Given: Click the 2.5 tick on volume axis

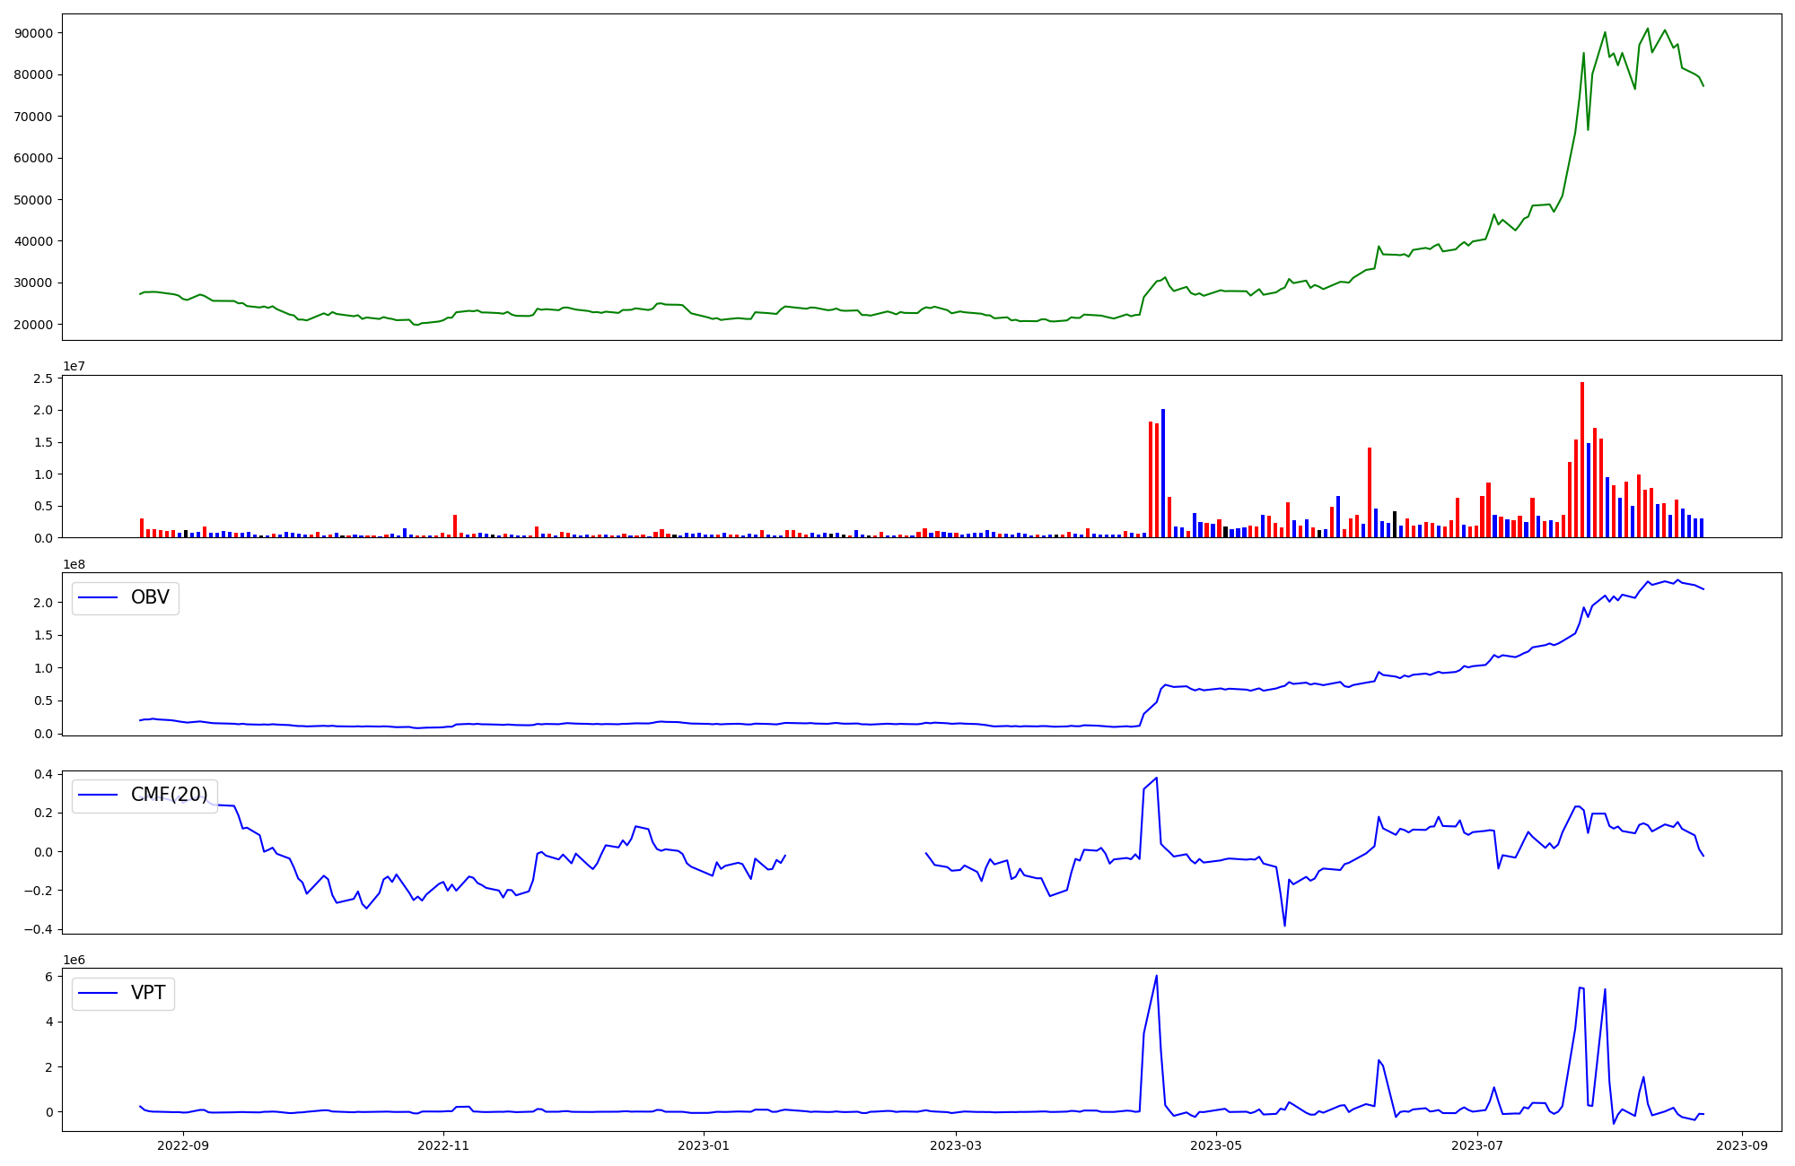Looking at the screenshot, I should pyautogui.click(x=43, y=379).
